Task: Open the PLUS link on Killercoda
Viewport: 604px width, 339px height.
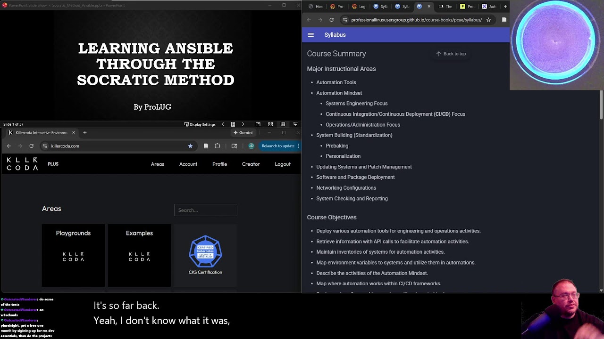Action: click(x=53, y=164)
